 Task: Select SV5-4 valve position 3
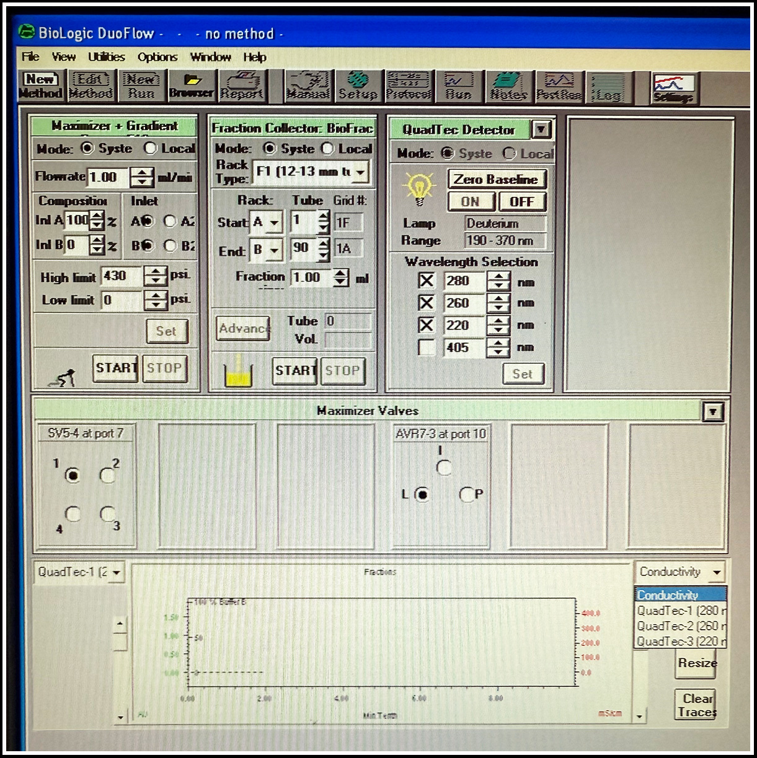[x=107, y=513]
